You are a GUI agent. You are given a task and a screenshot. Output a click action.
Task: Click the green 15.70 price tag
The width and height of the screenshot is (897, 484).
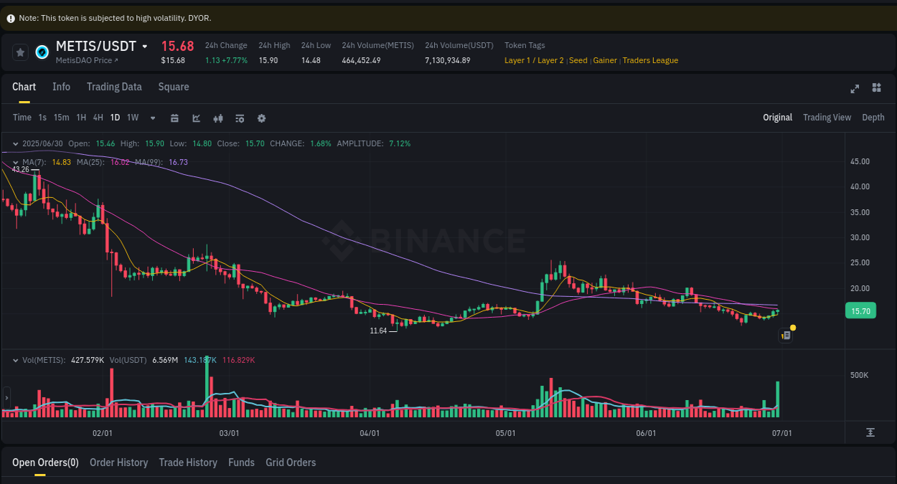pyautogui.click(x=860, y=310)
